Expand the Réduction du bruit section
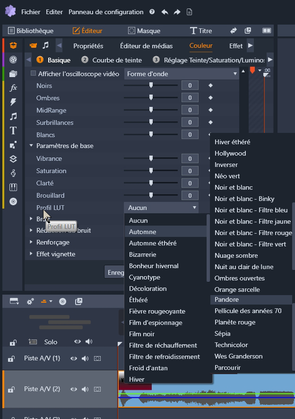This screenshot has width=295, height=419. tap(31, 230)
